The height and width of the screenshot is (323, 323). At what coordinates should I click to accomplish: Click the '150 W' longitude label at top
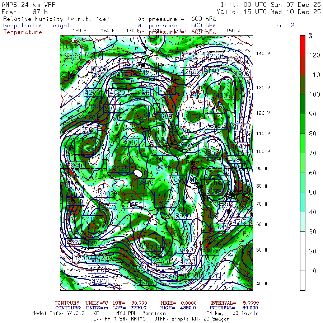[x=233, y=31]
